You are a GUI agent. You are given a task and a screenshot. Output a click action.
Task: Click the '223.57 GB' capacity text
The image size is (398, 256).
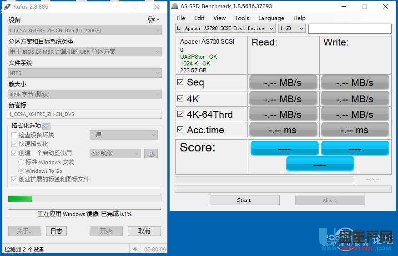point(193,70)
